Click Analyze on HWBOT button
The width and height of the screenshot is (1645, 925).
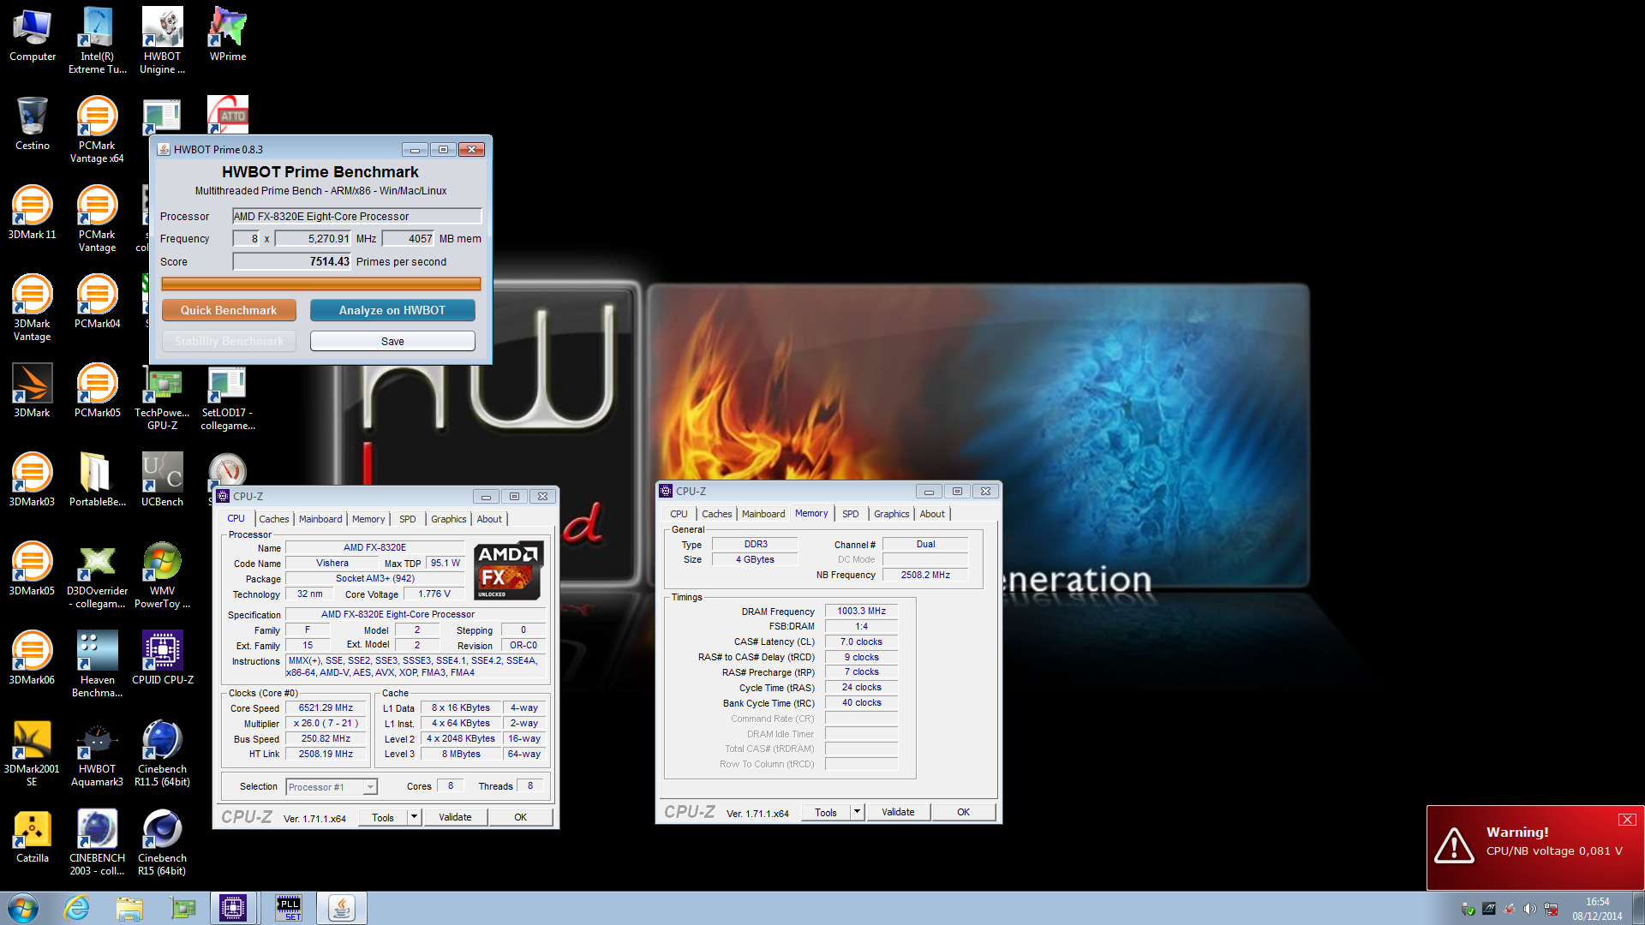click(392, 310)
